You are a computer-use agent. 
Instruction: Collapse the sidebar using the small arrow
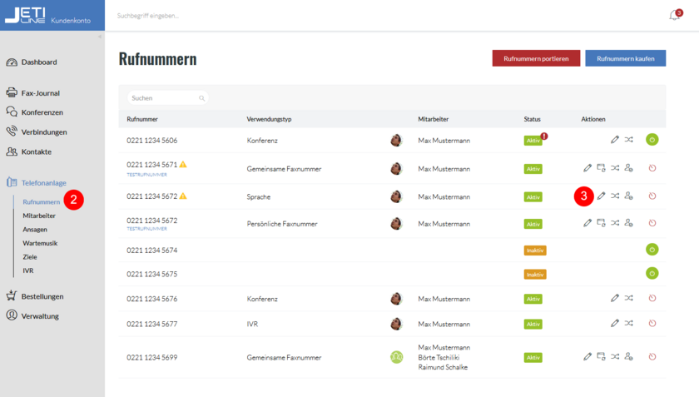pyautogui.click(x=100, y=37)
